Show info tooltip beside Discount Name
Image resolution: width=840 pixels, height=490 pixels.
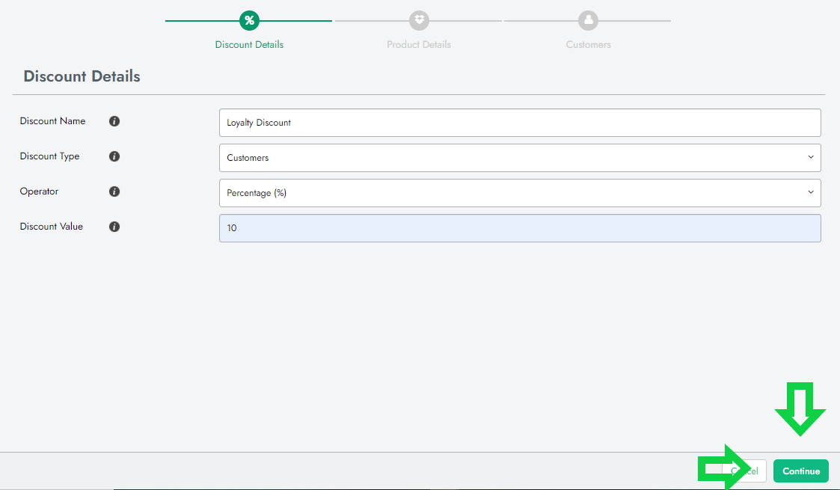click(114, 121)
